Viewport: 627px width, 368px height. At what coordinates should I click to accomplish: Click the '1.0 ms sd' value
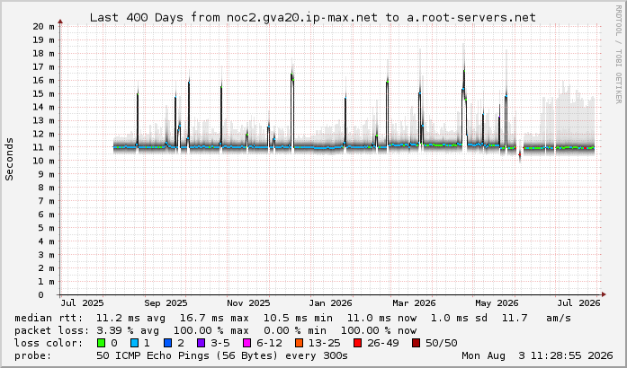click(x=459, y=318)
